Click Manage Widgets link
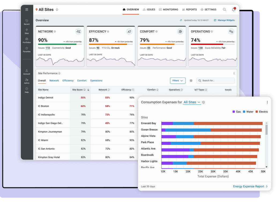 click(x=224, y=20)
